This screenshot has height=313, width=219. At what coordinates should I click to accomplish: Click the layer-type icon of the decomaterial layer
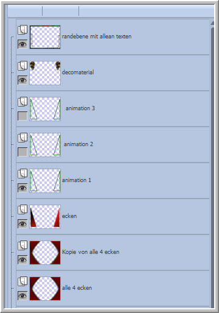click(23, 66)
